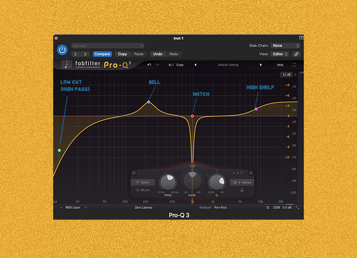Click the Undo button in host header

point(157,54)
